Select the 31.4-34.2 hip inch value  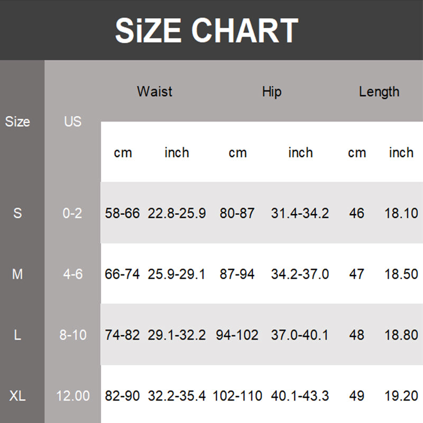300,214
